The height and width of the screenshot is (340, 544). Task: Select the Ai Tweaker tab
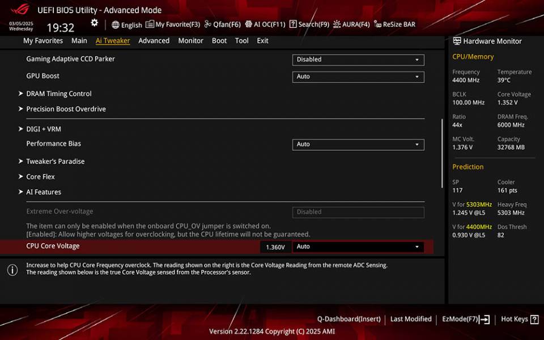click(x=113, y=41)
